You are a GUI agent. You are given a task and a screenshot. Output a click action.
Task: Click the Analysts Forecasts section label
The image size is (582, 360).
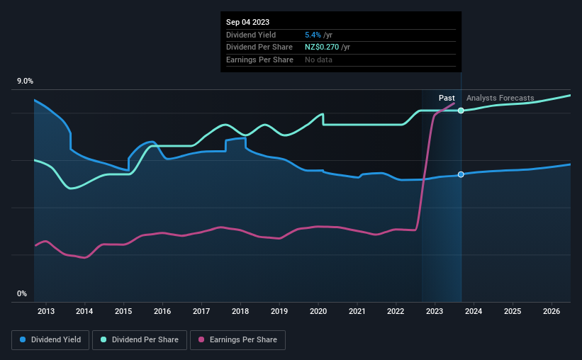[x=500, y=98]
